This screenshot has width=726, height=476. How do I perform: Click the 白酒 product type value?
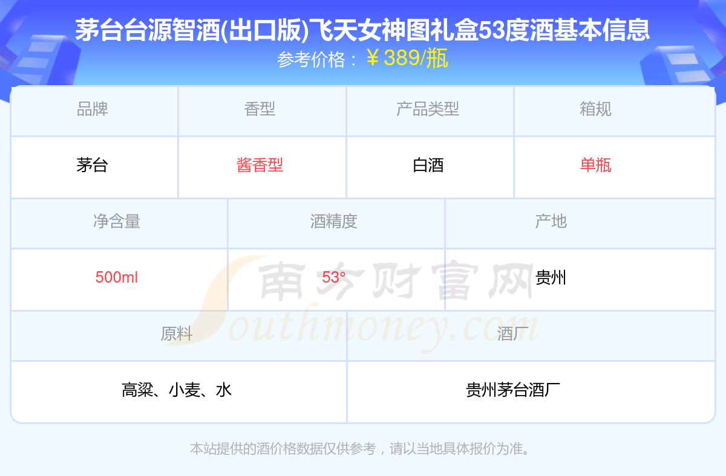click(x=428, y=166)
